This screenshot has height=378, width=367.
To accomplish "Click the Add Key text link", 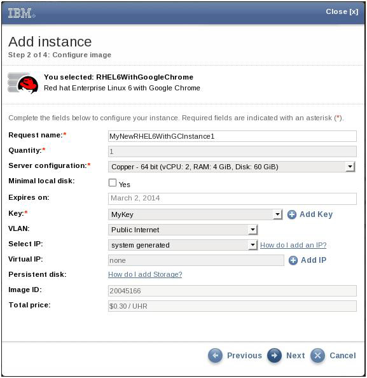I will coord(316,214).
